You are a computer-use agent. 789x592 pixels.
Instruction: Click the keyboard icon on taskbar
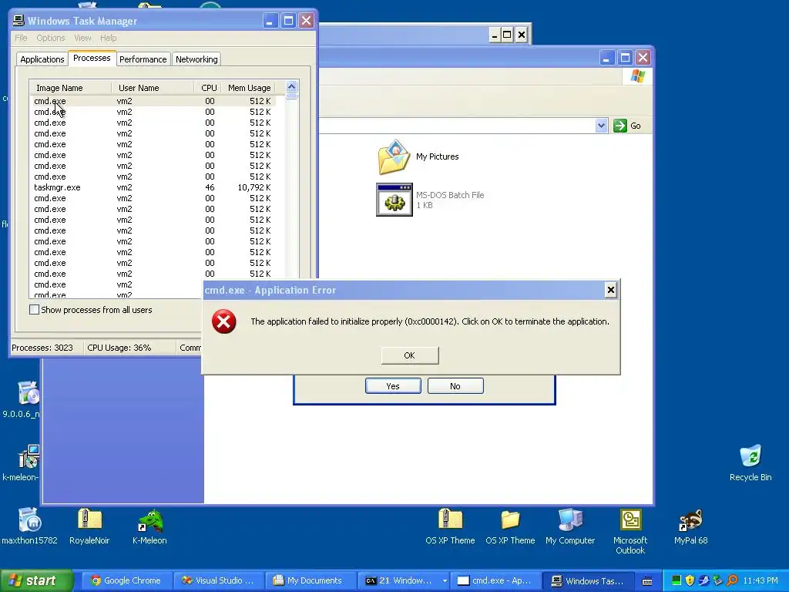647,581
